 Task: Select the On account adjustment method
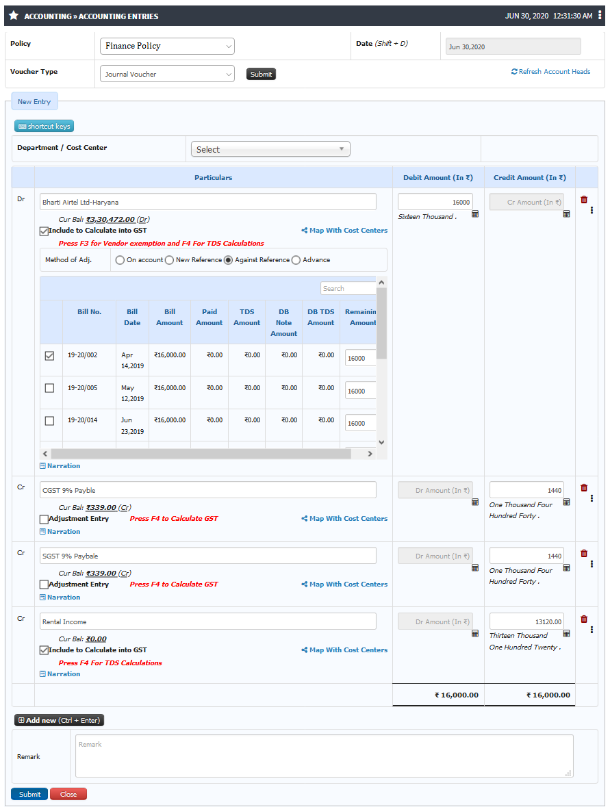(x=120, y=260)
